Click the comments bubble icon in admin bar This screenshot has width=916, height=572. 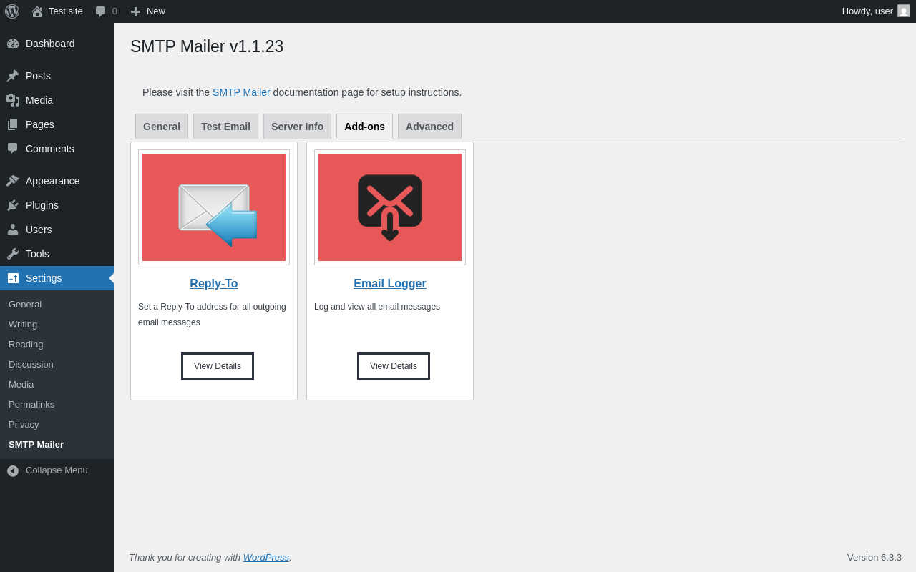point(101,11)
